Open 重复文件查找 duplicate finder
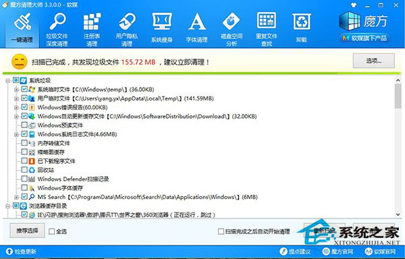Image resolution: width=405 pixels, height=259 pixels. tap(267, 30)
